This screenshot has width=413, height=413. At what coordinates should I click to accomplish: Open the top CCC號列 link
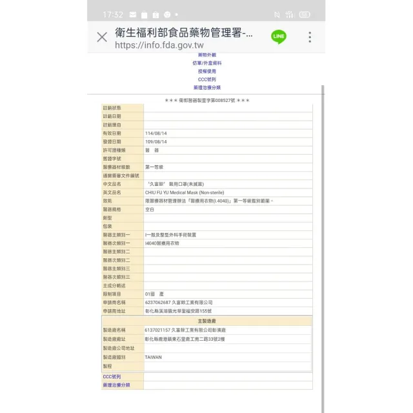pos(206,79)
